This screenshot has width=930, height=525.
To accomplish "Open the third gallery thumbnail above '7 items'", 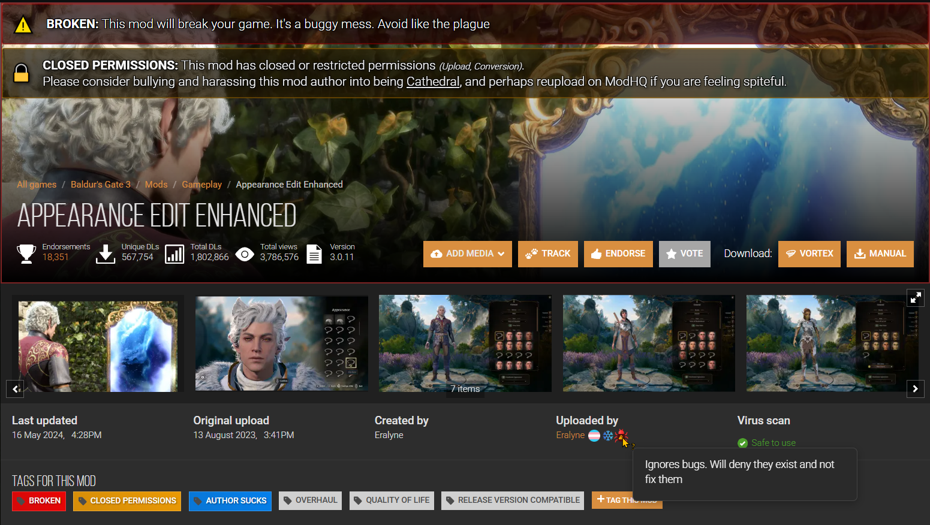I will (x=465, y=343).
